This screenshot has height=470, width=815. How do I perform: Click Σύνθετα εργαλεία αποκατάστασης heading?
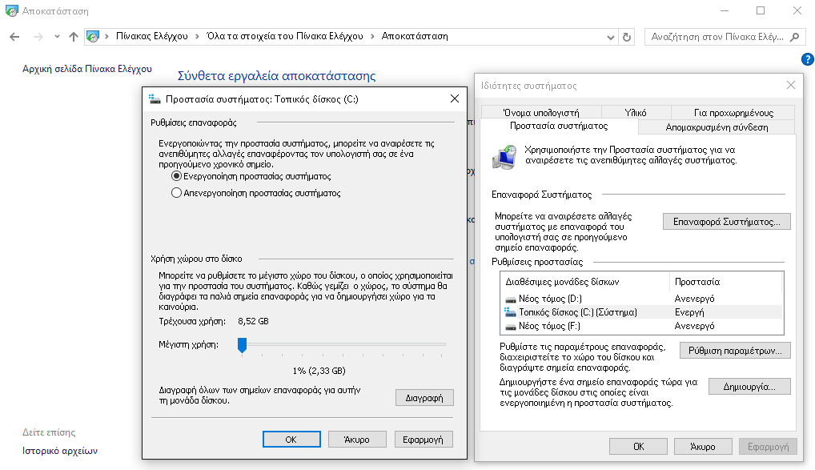(x=276, y=76)
